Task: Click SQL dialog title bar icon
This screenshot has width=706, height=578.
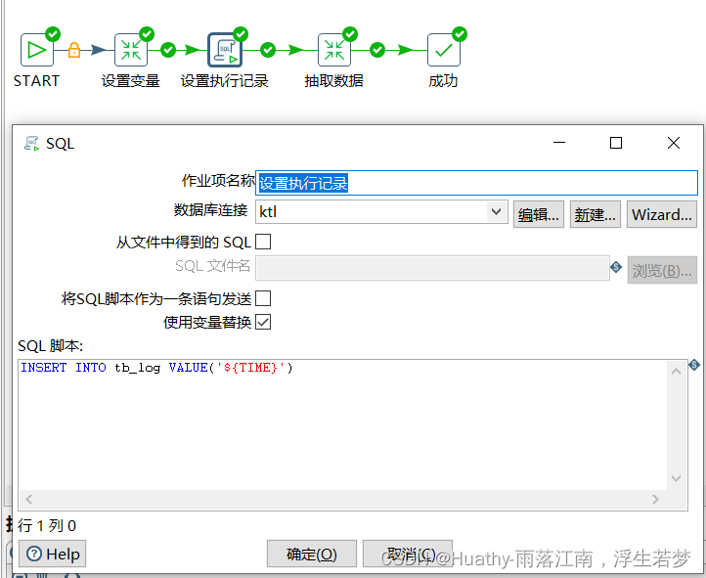Action: (31, 144)
